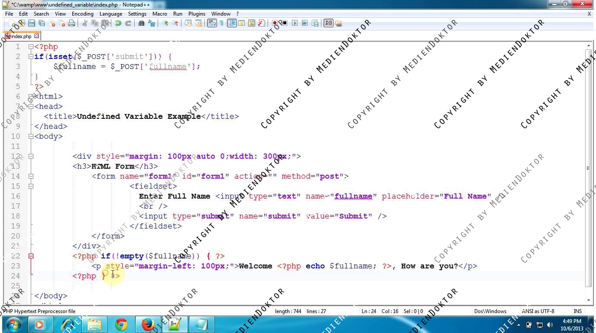Click the Save All toolbar icon
Image resolution: width=596 pixels, height=333 pixels.
click(41, 23)
